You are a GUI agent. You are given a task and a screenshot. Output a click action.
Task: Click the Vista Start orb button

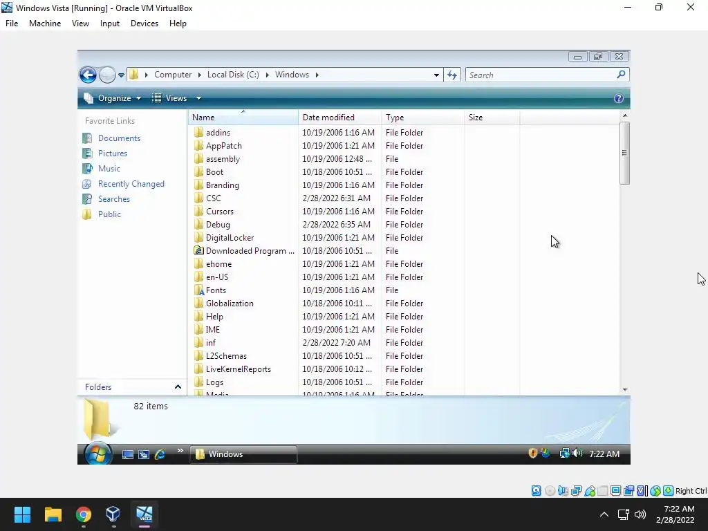pyautogui.click(x=98, y=454)
